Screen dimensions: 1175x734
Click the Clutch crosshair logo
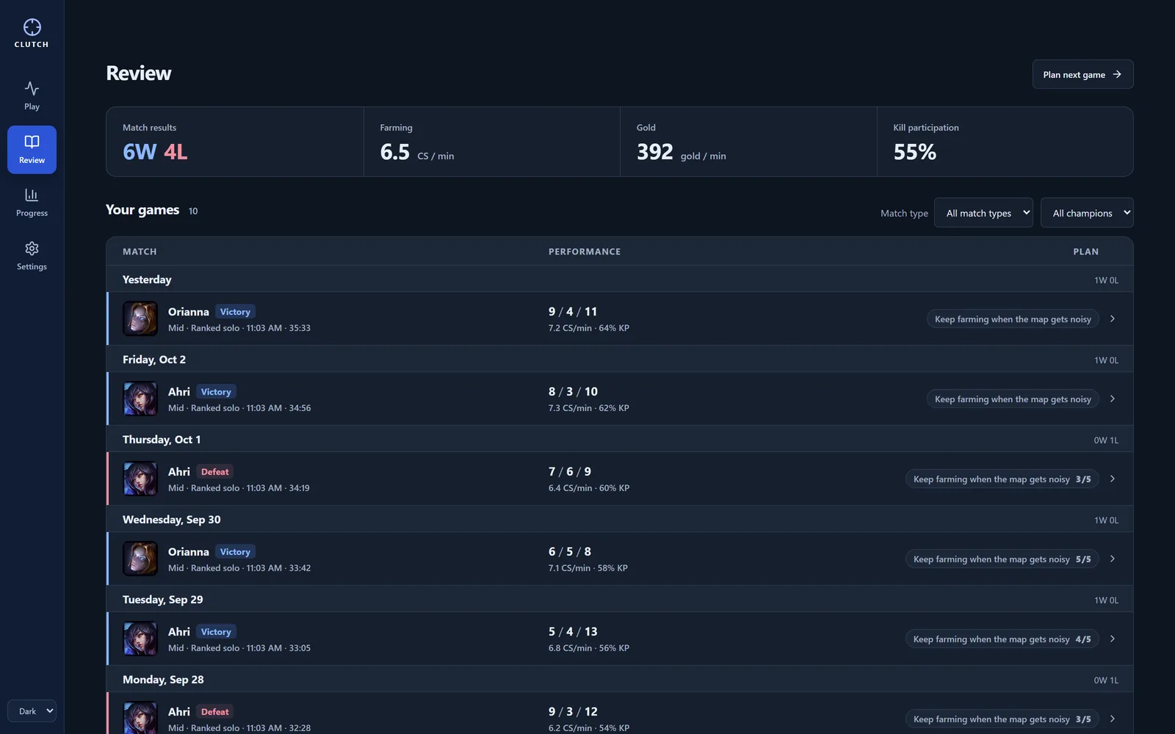pos(32,27)
